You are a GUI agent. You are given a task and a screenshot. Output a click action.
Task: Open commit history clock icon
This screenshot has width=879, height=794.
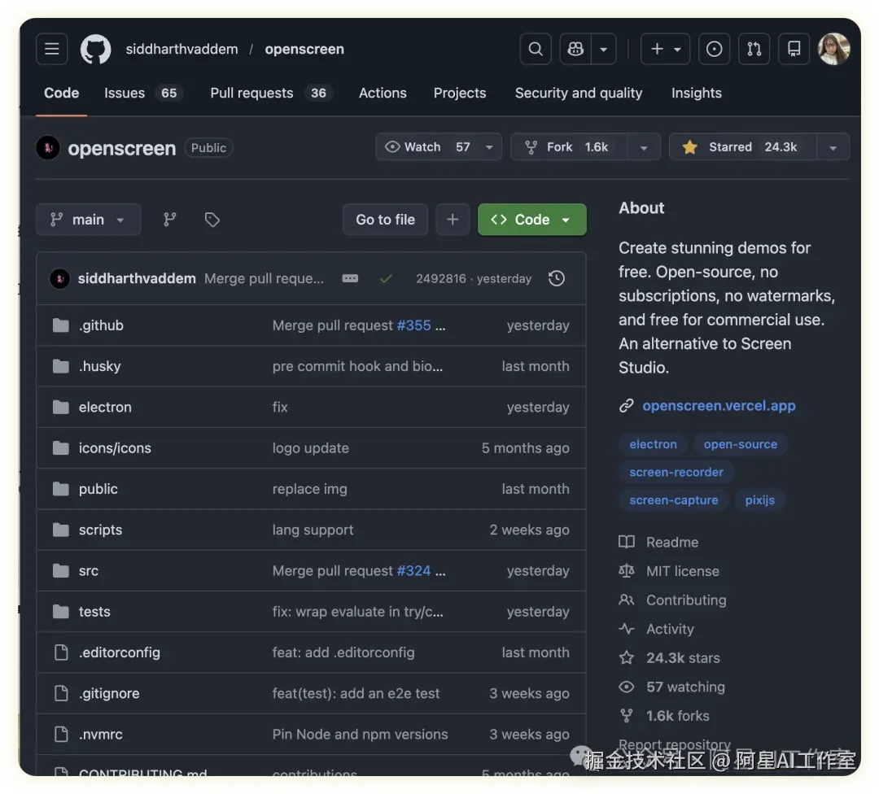point(556,278)
